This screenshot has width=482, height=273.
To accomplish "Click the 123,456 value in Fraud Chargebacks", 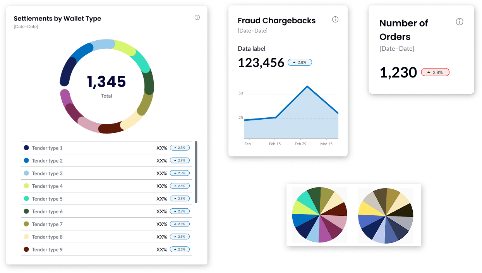I will coord(261,63).
